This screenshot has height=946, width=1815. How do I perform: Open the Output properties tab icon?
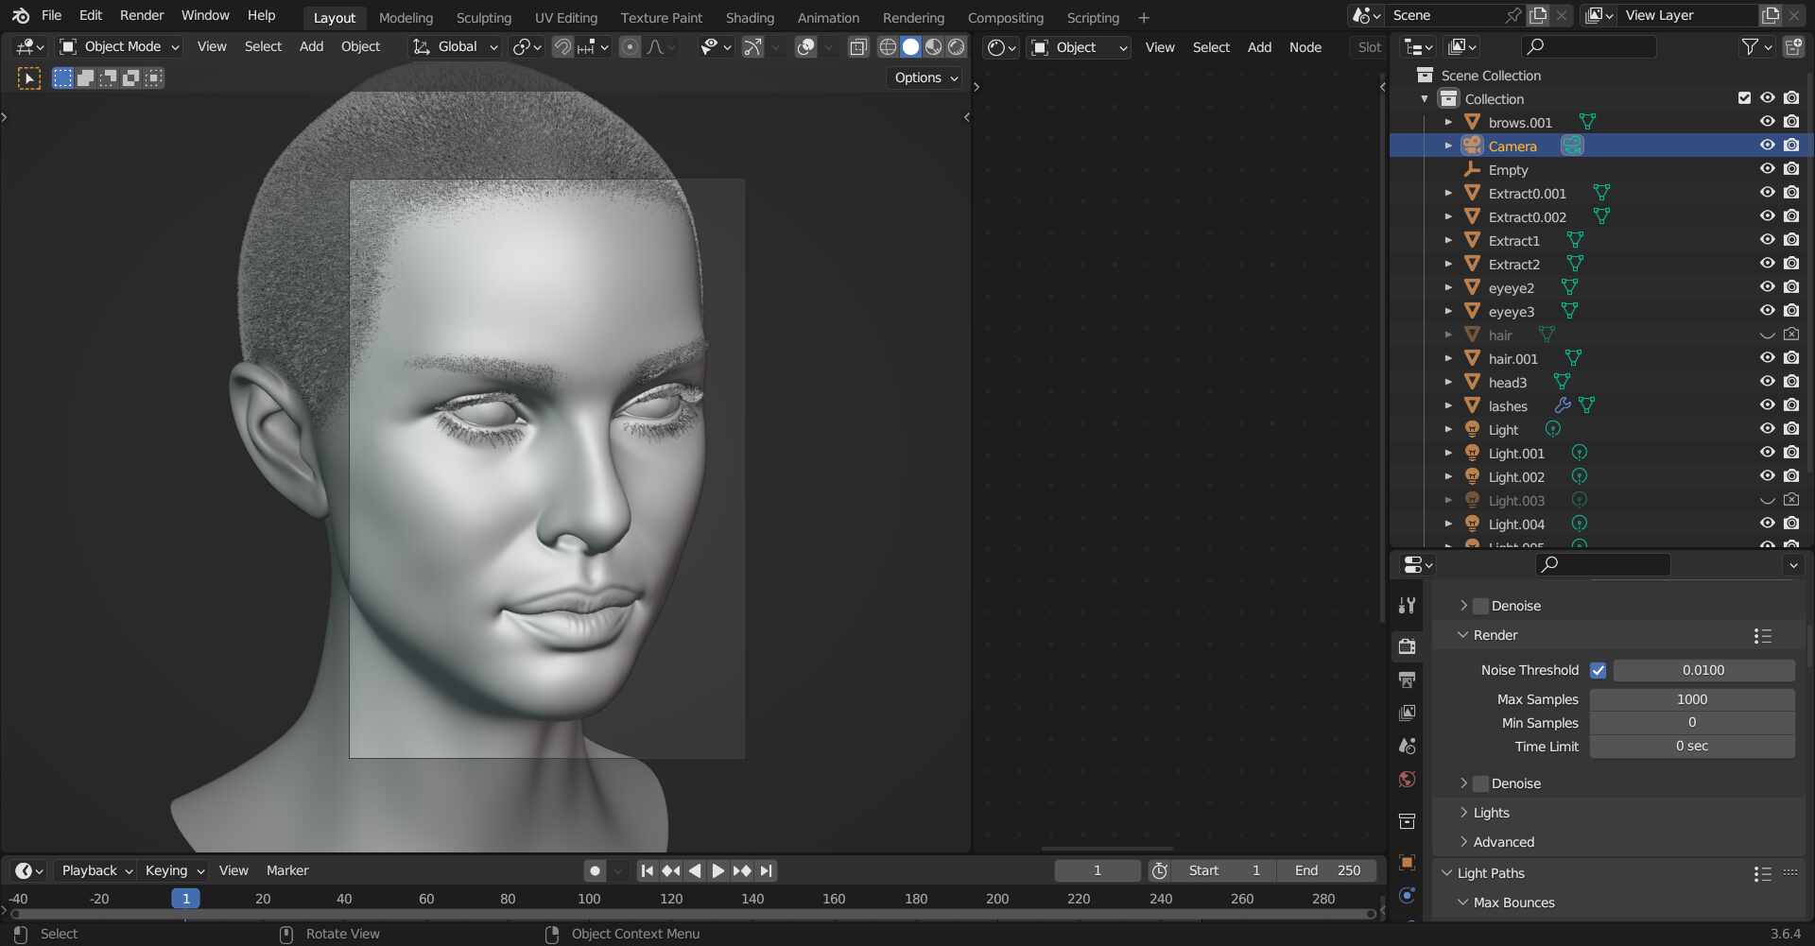[x=1407, y=679]
